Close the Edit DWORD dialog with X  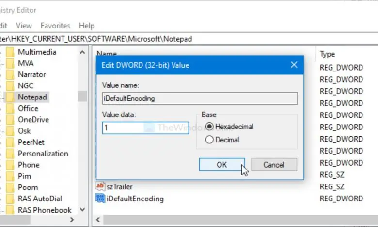[294, 65]
